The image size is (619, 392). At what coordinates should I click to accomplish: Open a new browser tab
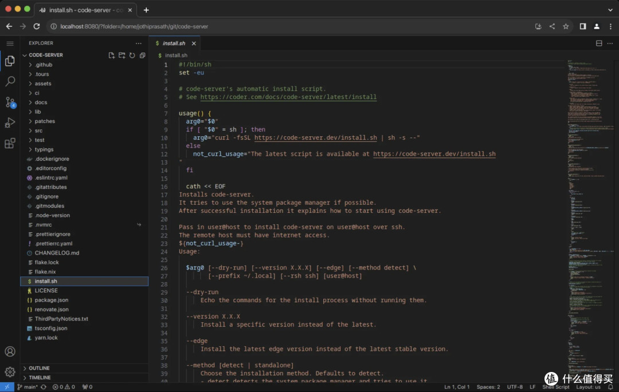click(146, 10)
